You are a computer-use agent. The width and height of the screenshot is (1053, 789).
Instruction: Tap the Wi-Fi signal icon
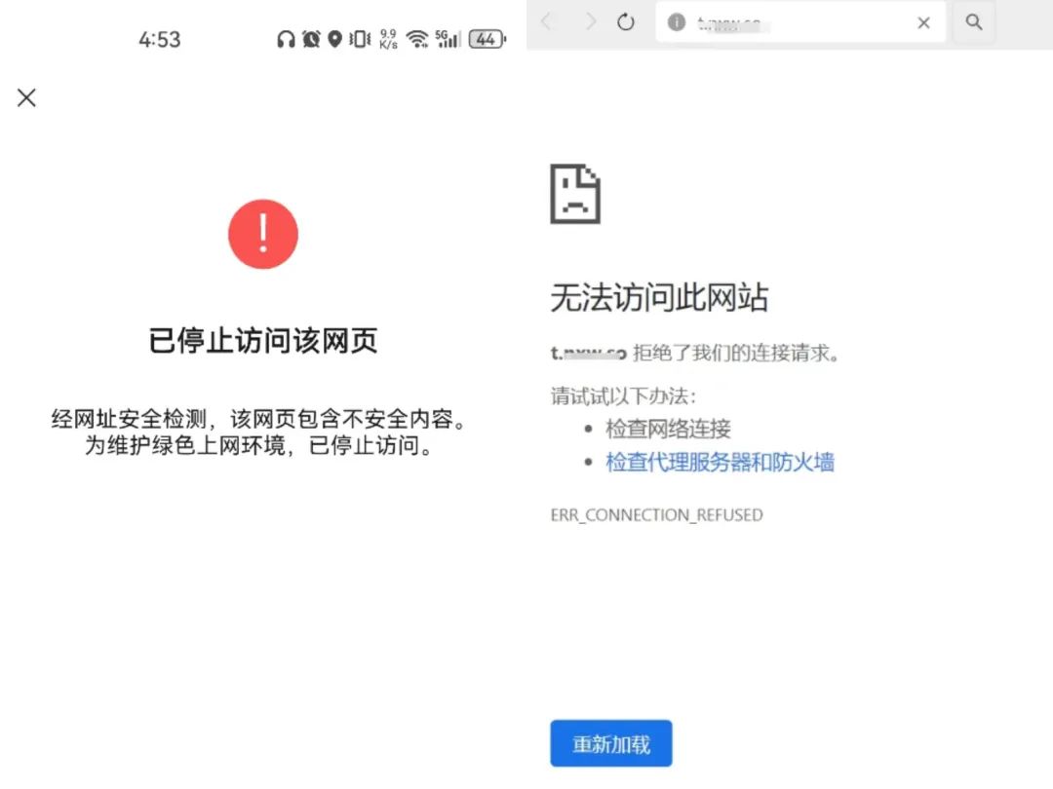click(x=417, y=39)
